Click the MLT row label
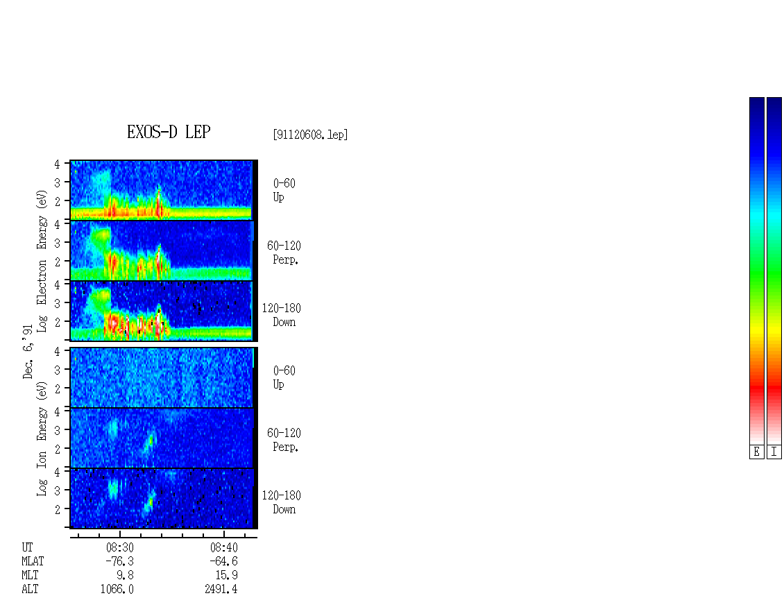The width and height of the screenshot is (784, 607). tap(30, 576)
